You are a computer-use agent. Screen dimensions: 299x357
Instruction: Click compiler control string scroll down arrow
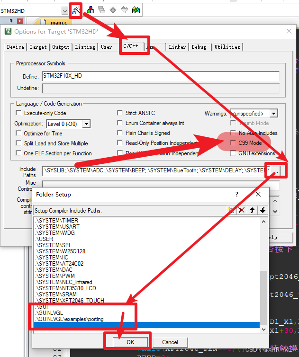click(275, 211)
